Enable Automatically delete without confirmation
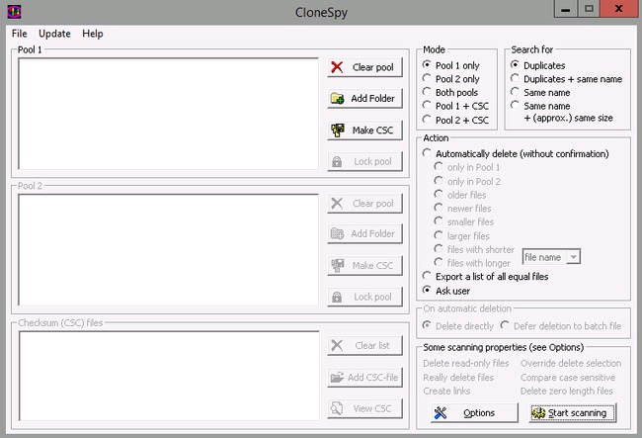The image size is (642, 438). coord(428,153)
